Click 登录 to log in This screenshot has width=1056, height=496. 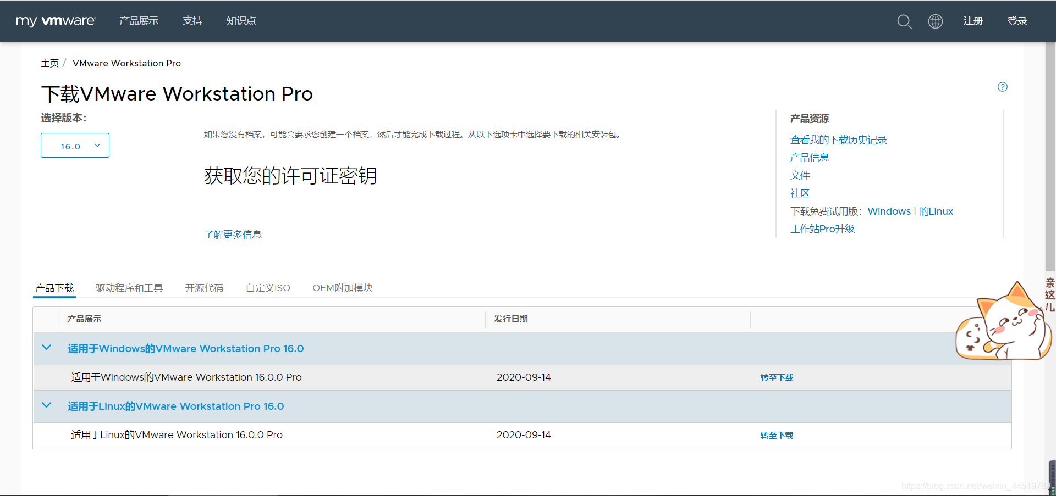pyautogui.click(x=1017, y=21)
